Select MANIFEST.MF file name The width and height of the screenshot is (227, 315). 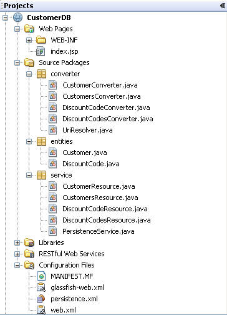coord(72,276)
